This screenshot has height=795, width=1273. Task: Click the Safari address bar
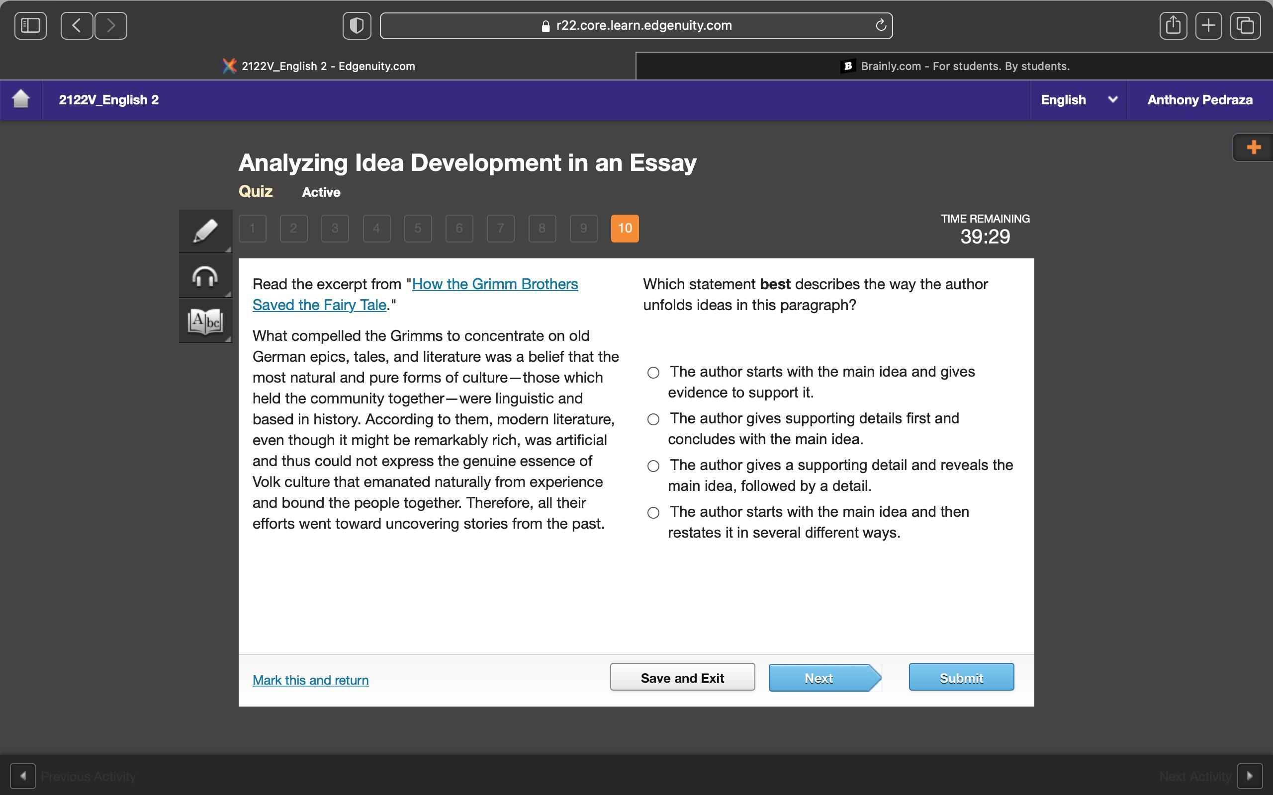636,25
